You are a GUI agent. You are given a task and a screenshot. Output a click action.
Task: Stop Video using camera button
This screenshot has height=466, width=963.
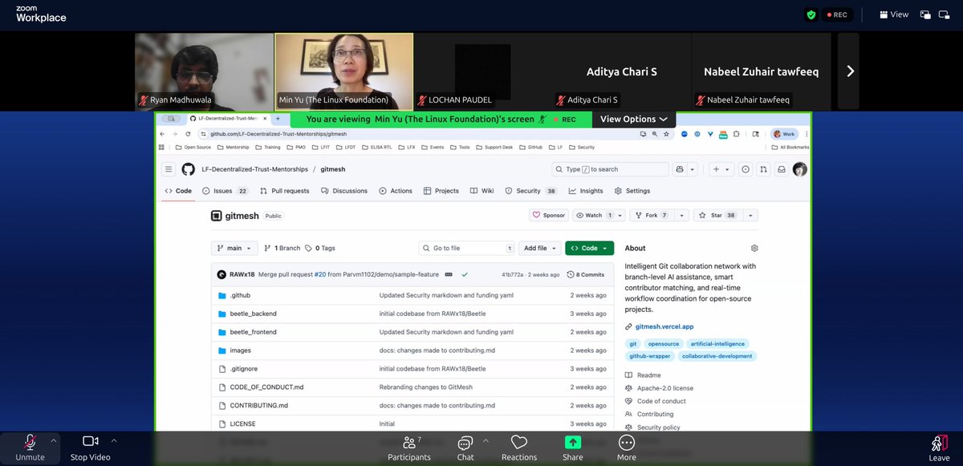[x=90, y=448]
